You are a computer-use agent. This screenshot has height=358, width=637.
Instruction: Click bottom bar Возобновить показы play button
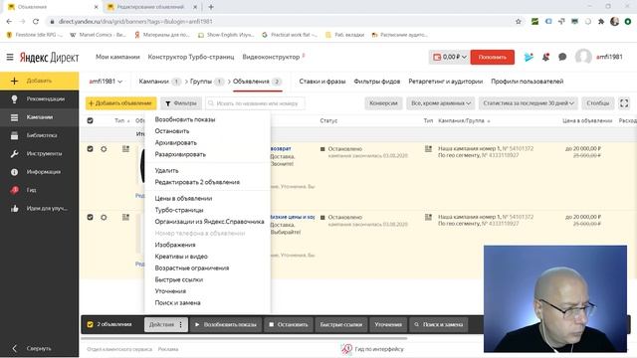(226, 325)
